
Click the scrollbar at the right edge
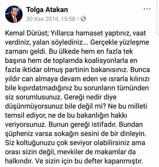click(158, 18)
